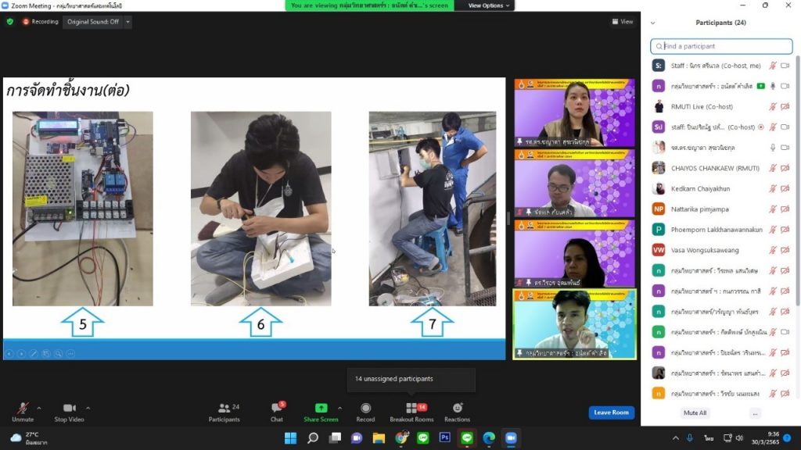Viewport: 801px width, 450px height.
Task: Open the View Options dropdown
Action: [490, 5]
